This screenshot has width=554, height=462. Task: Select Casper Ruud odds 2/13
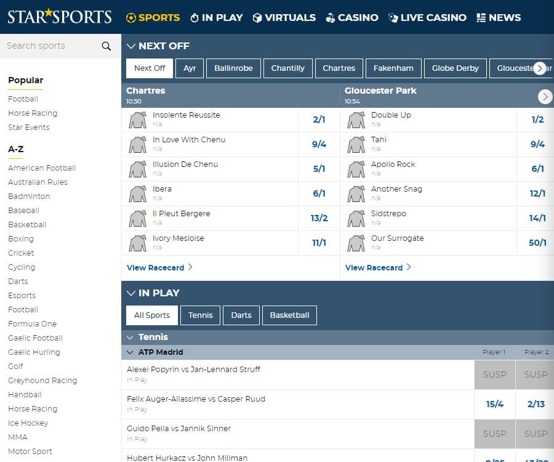coord(536,404)
